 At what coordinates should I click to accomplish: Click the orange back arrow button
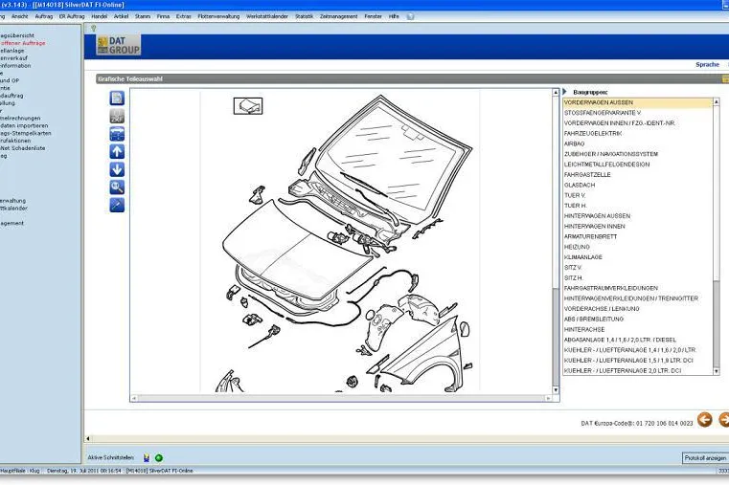(x=705, y=420)
